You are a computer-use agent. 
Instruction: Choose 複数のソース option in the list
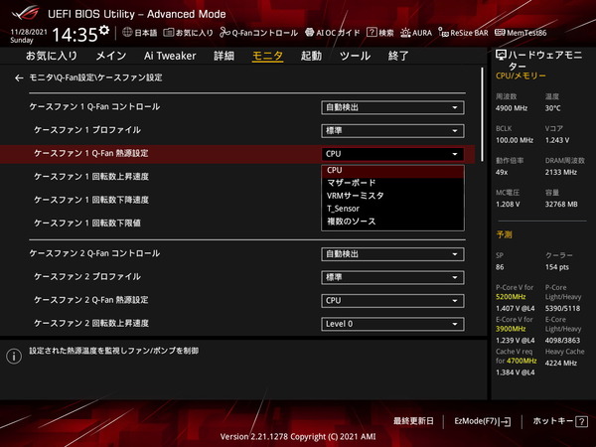point(392,222)
